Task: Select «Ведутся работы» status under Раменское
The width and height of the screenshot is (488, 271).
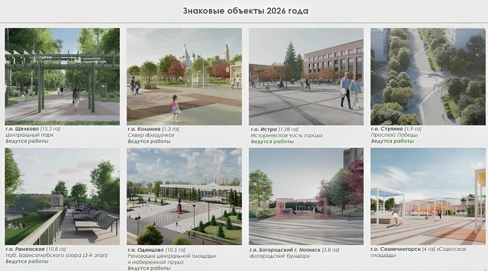Action: [27, 261]
